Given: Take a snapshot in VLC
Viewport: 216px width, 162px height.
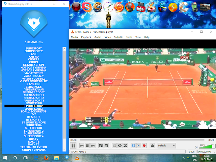Looking at the screenshot, I should (139, 145).
